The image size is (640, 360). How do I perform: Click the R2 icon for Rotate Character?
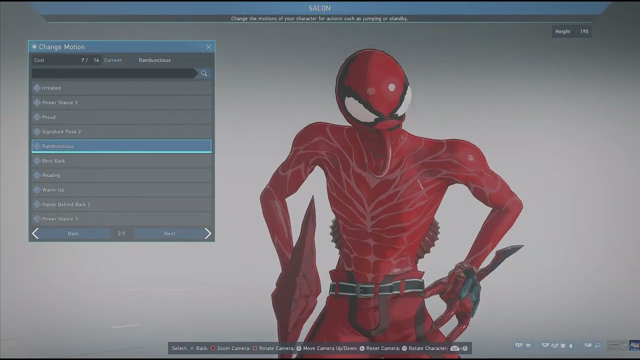coord(455,348)
